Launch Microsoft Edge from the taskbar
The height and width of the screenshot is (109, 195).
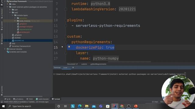80,106
